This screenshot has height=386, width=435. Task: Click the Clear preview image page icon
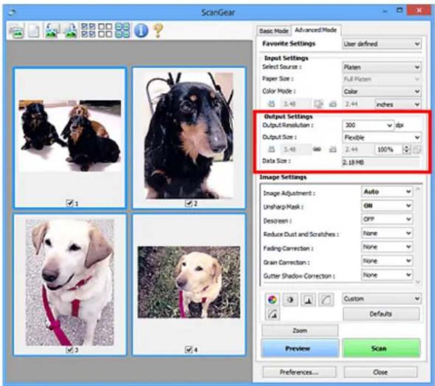pyautogui.click(x=34, y=30)
